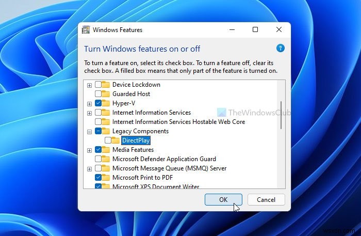Select Microsoft Message Queue (MSMQ) Server label
The image size is (361, 236).
170,168
